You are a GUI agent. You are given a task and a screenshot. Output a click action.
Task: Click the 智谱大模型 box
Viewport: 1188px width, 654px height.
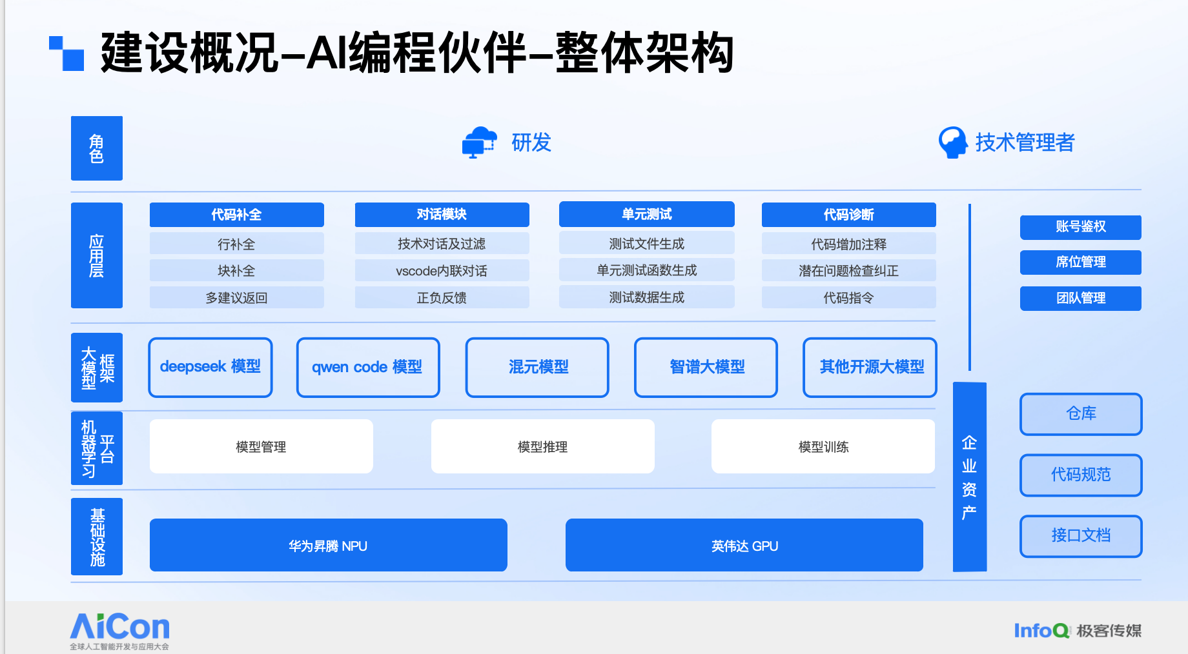coord(706,367)
